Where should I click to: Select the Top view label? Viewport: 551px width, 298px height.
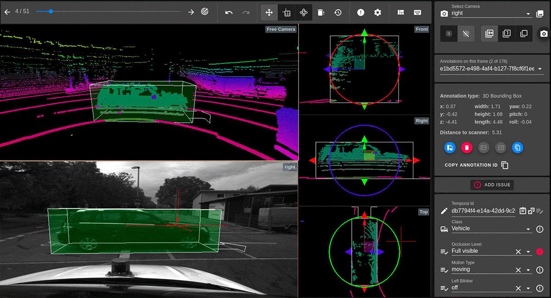click(x=423, y=212)
